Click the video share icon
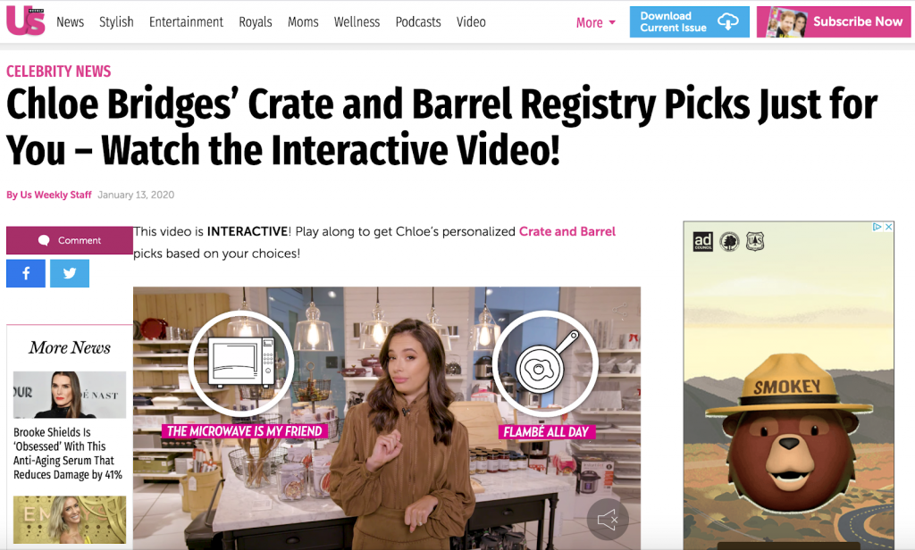The height and width of the screenshot is (550, 915). [x=620, y=311]
